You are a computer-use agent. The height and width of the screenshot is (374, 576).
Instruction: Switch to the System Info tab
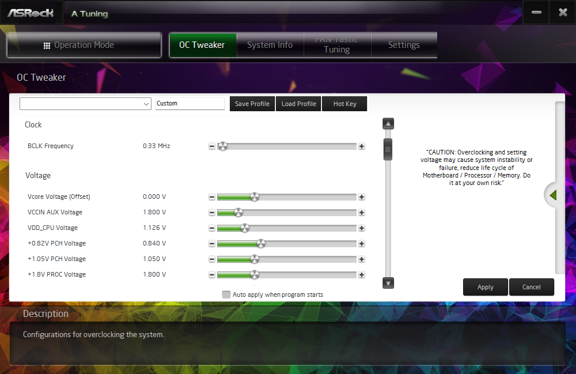[270, 45]
